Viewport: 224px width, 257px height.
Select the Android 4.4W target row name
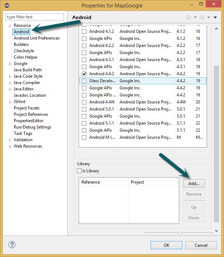coord(102,102)
